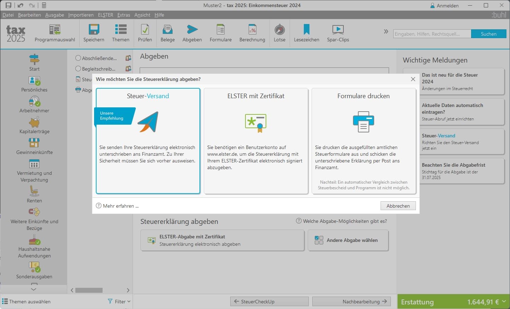This screenshot has height=309, width=510.
Task: Choose the Steuer-Versand submission option
Action: tap(148, 141)
